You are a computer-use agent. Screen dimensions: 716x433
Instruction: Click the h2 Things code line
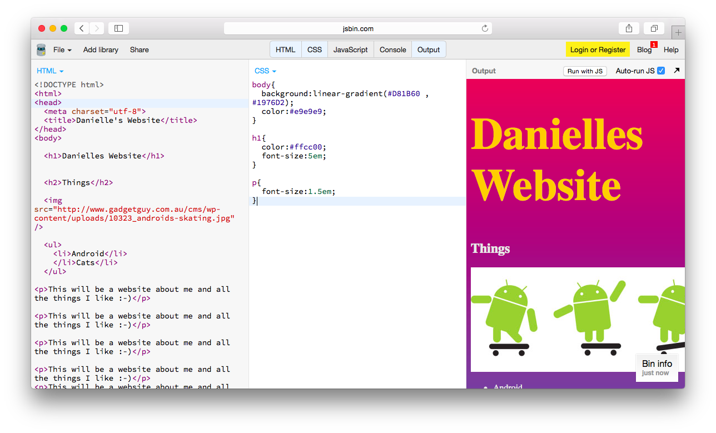[78, 182]
